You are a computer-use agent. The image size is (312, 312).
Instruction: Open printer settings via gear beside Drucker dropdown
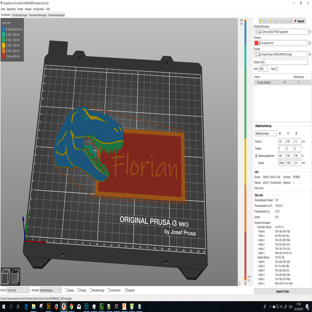310,54
